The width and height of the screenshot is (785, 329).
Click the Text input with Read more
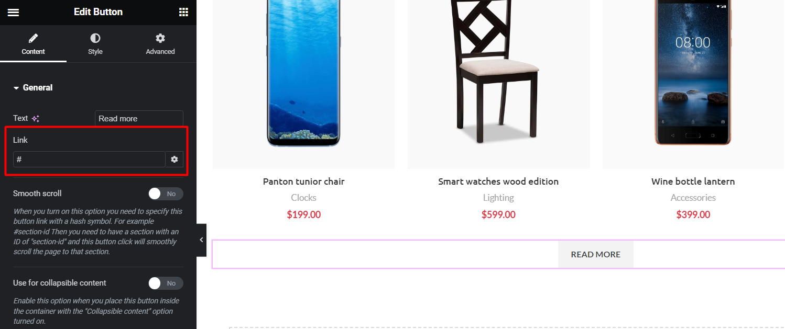139,118
